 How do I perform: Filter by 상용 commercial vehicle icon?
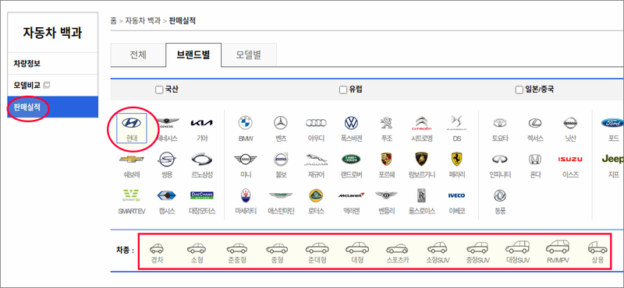(597, 248)
